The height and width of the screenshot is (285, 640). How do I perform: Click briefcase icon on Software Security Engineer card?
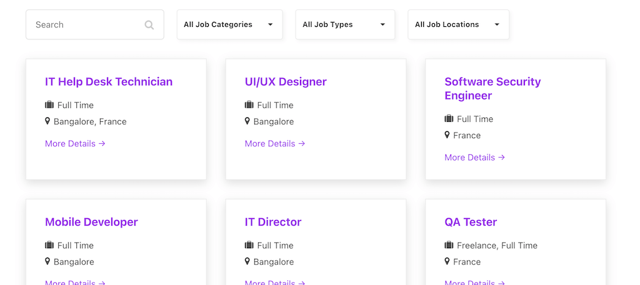(x=449, y=119)
